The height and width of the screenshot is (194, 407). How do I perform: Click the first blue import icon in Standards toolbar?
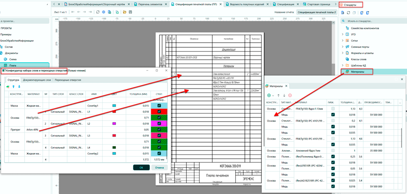[362, 12]
